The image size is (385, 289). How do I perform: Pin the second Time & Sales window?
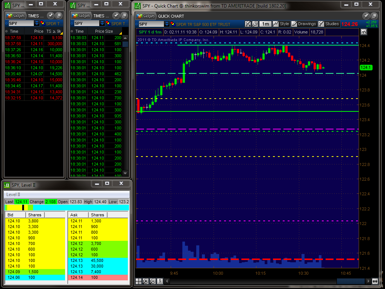(x=116, y=15)
